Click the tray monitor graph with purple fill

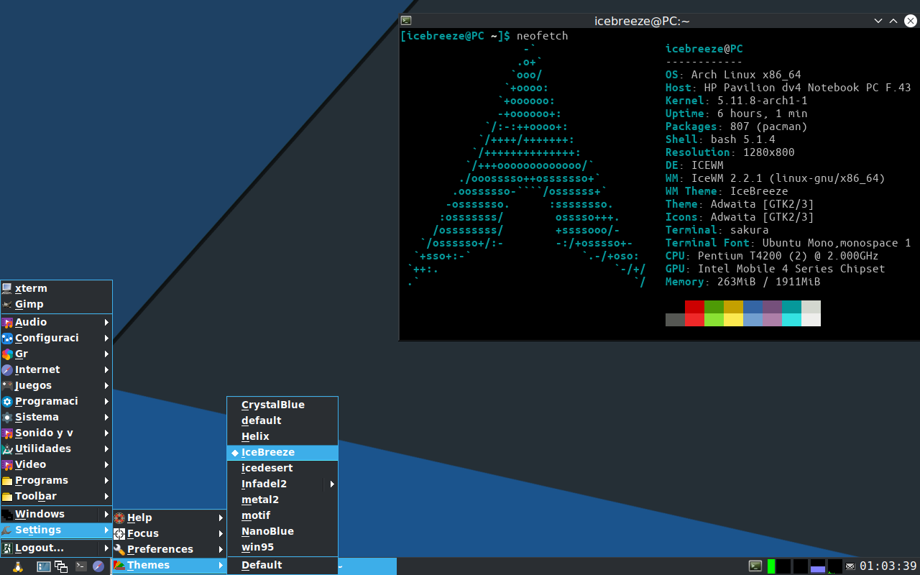(x=817, y=566)
